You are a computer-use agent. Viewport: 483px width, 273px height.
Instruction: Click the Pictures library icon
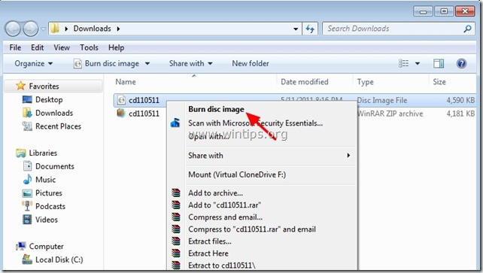pos(27,193)
